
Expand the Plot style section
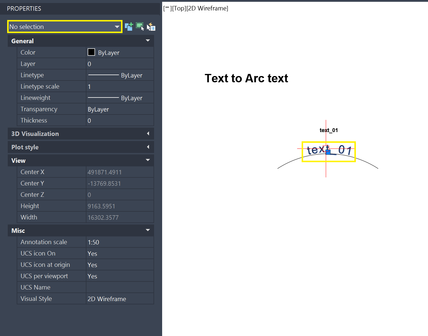[x=148, y=147]
